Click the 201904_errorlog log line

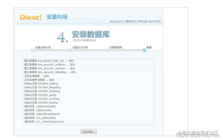42,99
